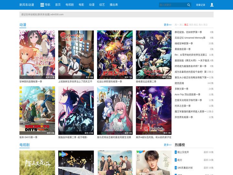This screenshot has width=233, height=175.
Task: Open the hamburger 导航 menu icon
Action: (x=42, y=5)
